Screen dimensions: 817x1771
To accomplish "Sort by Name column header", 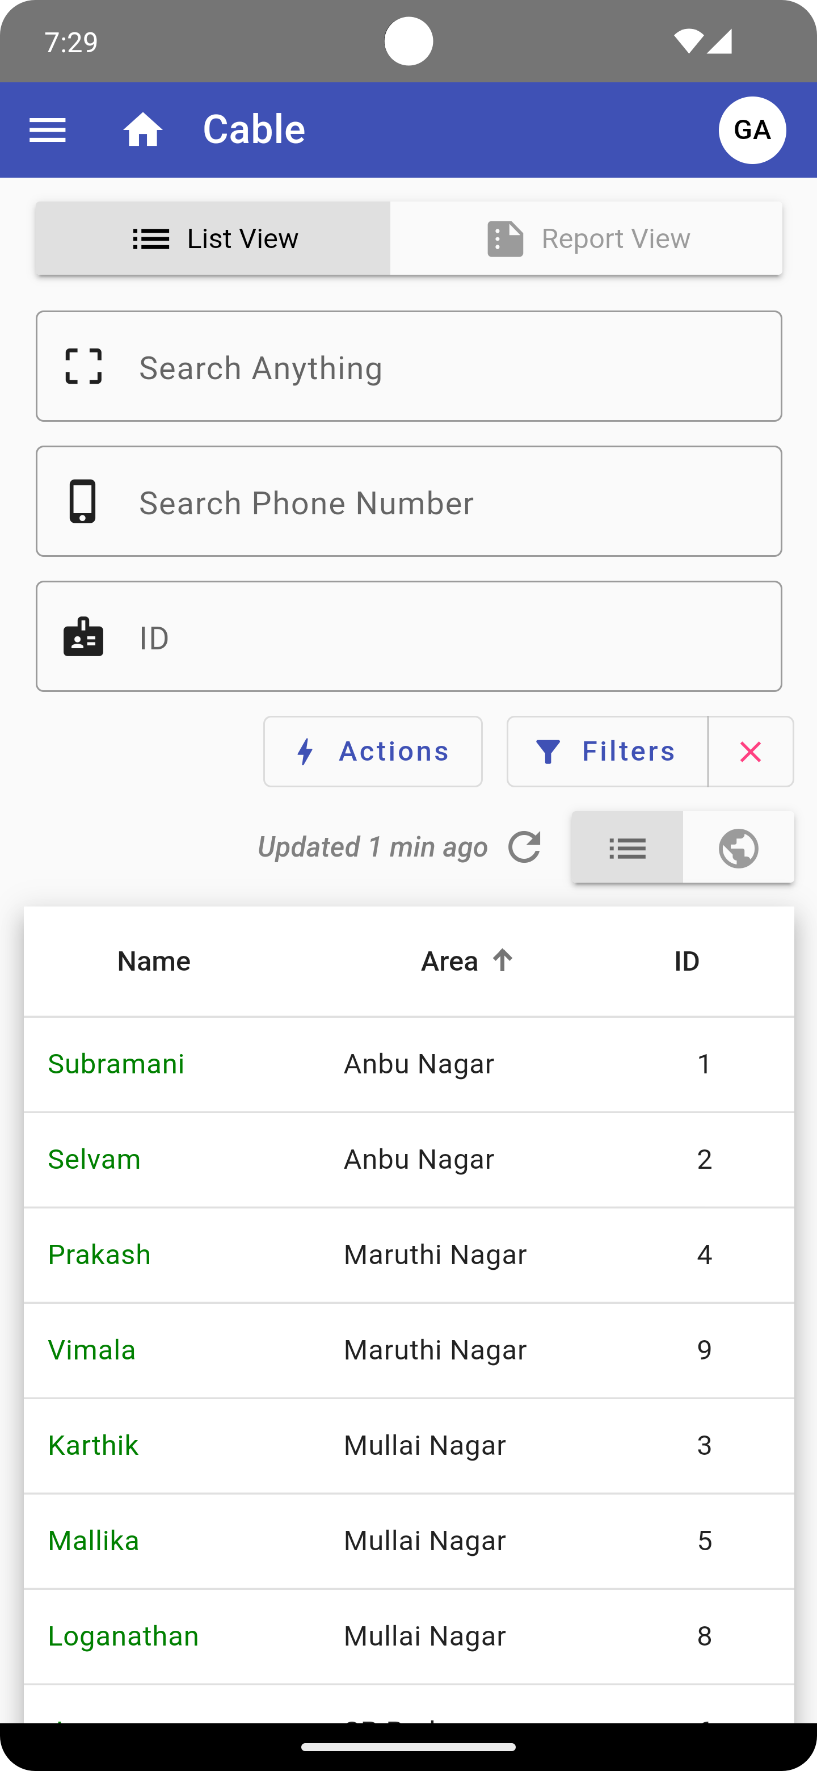I will click(x=154, y=961).
